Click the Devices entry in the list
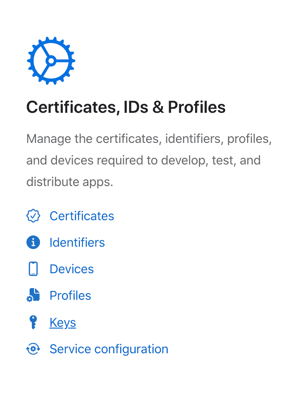The width and height of the screenshot is (287, 400). coord(71,269)
